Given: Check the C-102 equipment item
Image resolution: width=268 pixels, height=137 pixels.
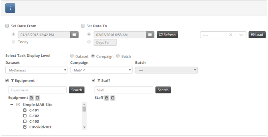Looking at the screenshot, I should tap(25, 116).
